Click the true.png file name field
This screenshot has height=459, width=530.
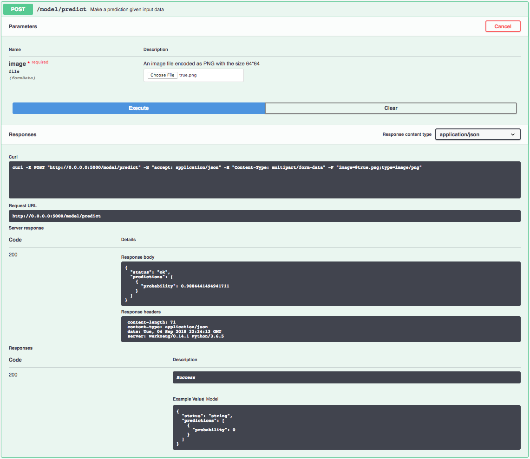tap(188, 75)
